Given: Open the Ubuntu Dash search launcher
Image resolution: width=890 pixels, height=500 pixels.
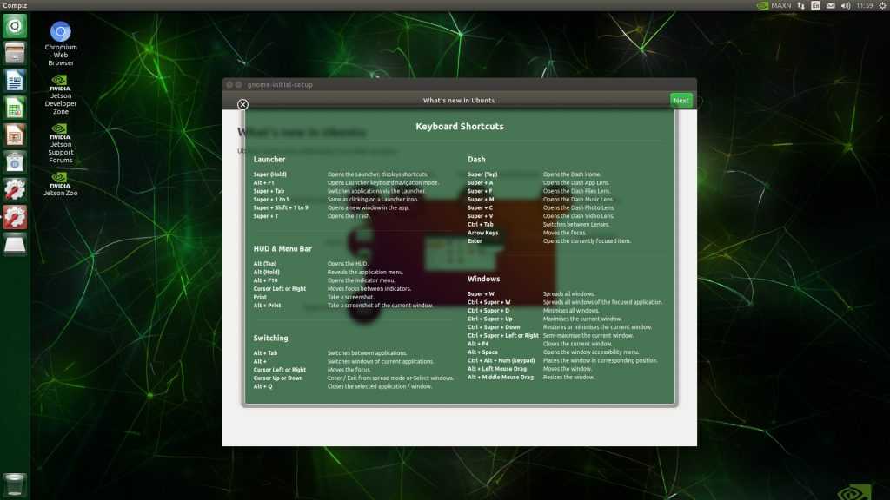Looking at the screenshot, I should (15, 26).
